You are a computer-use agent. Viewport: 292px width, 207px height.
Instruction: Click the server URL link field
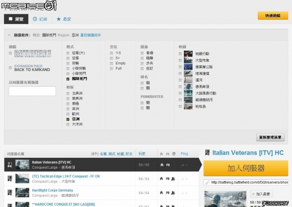click(x=246, y=182)
